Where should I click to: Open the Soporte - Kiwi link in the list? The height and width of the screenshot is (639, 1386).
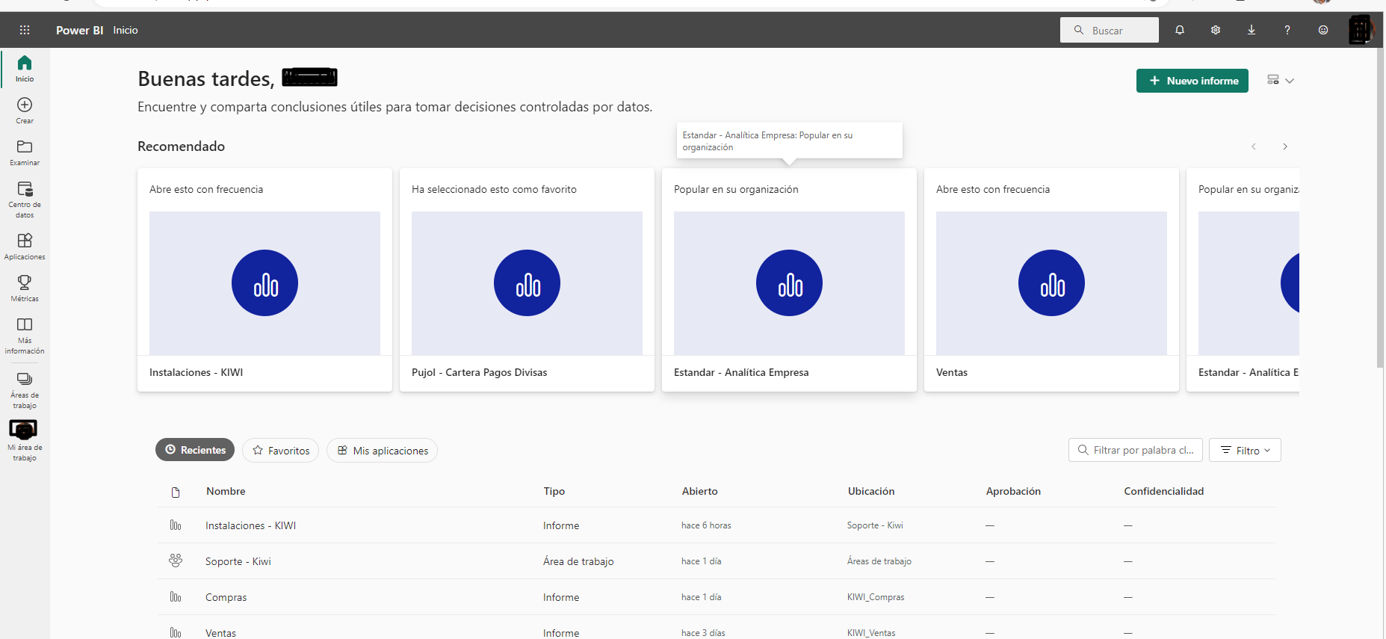point(238,561)
